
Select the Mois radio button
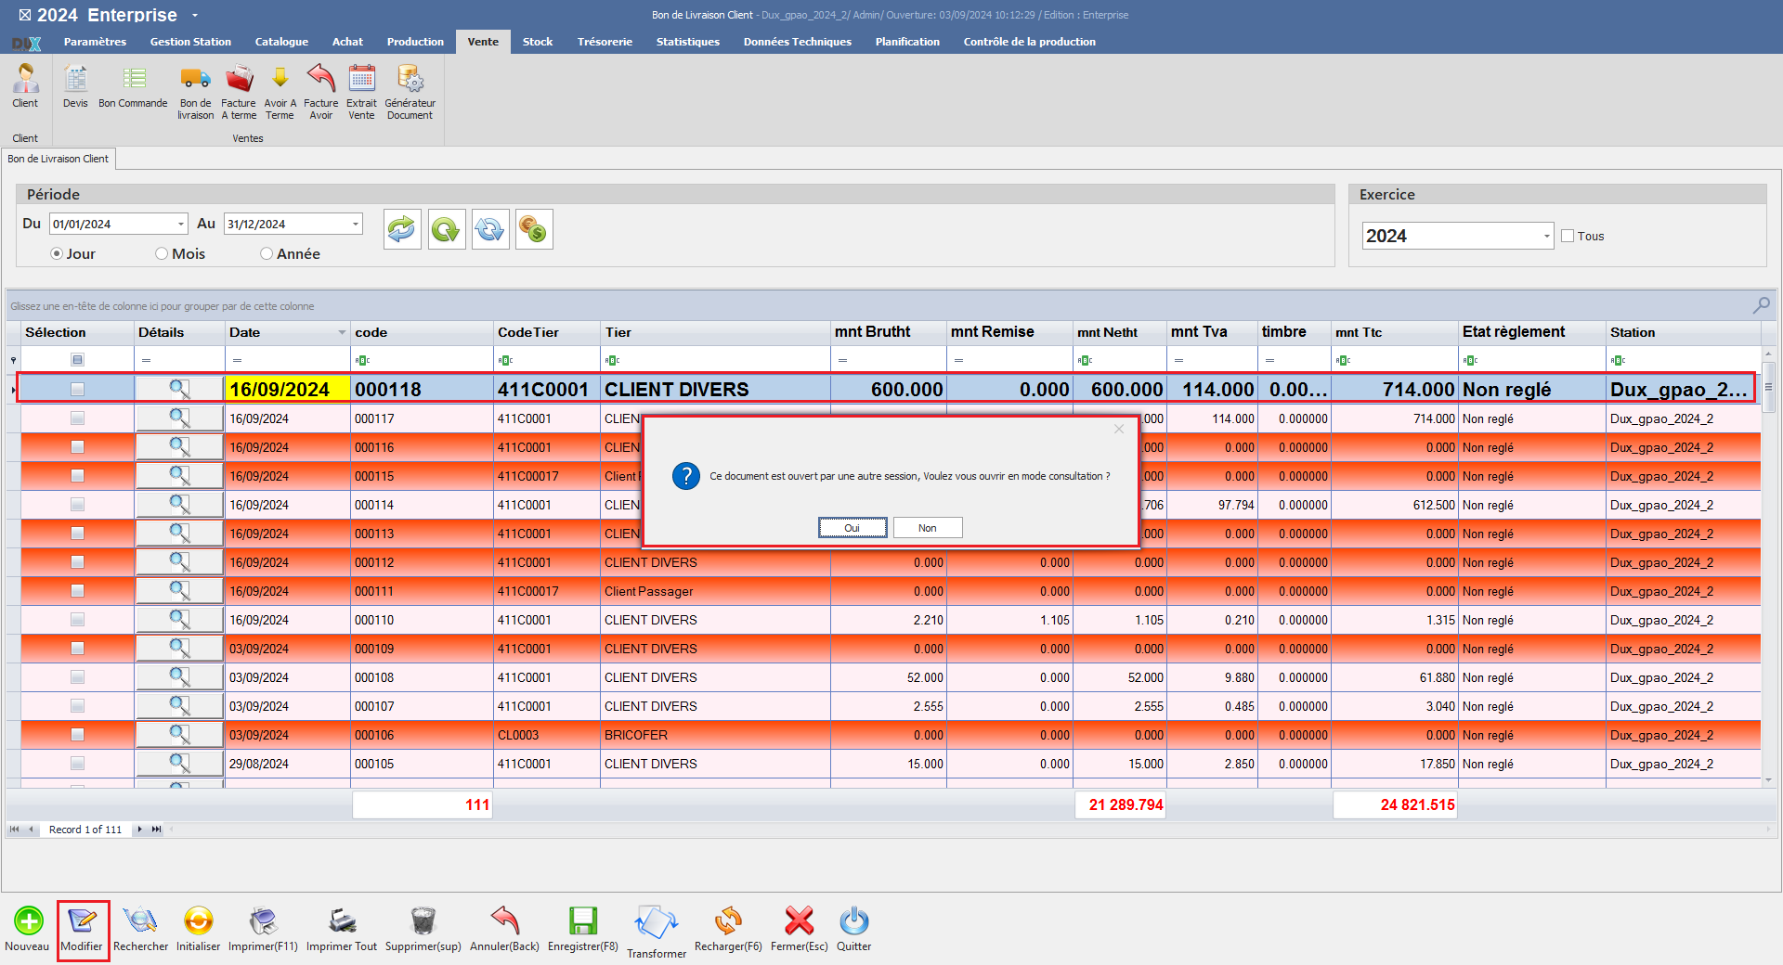tap(162, 253)
